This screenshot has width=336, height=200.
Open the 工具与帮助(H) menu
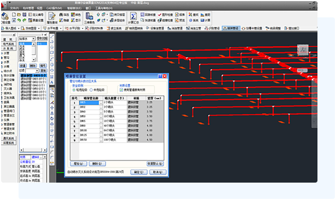(x=104, y=8)
